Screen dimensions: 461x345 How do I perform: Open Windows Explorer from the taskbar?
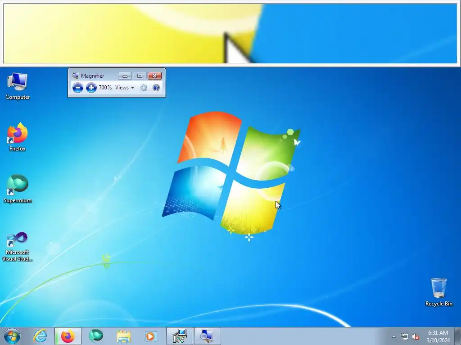pyautogui.click(x=124, y=336)
